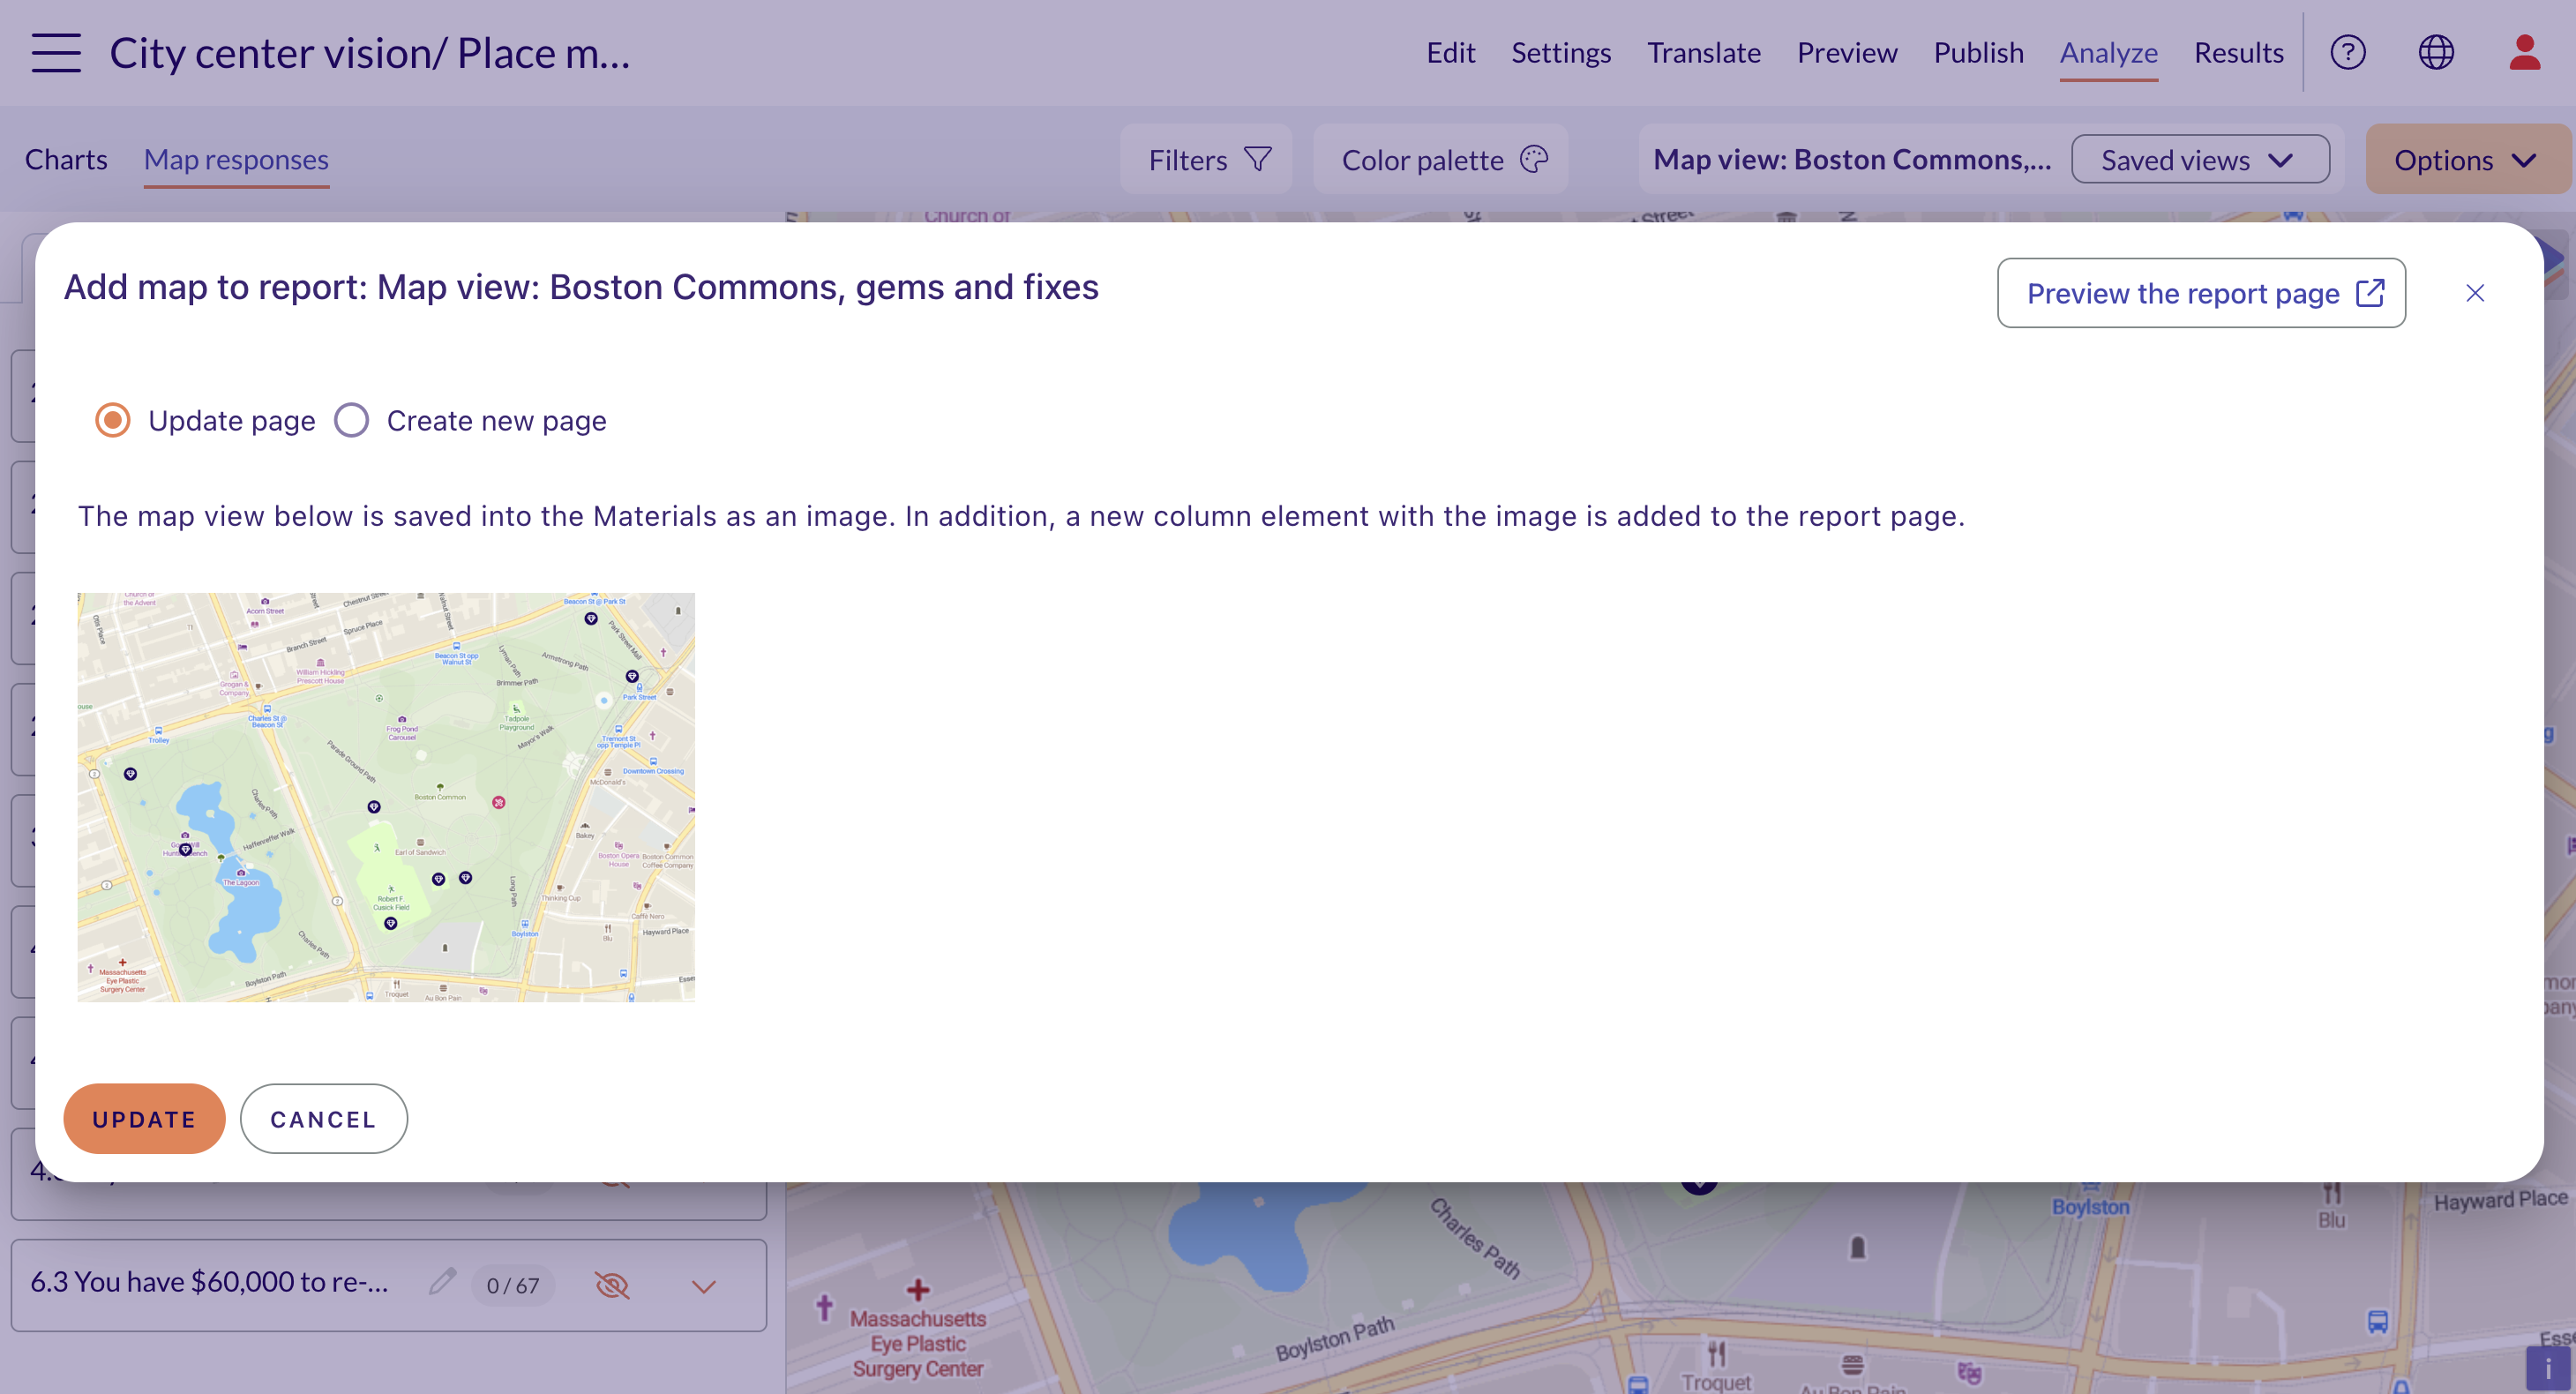
Task: Click the map view thumbnail image
Action: pos(386,797)
